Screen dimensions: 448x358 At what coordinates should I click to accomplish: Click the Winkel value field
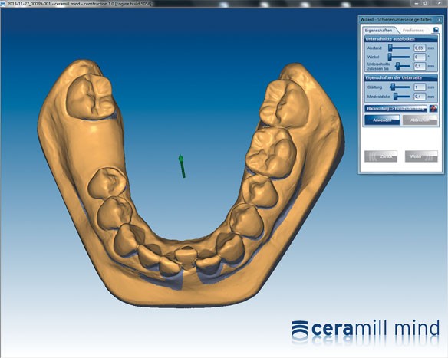pyautogui.click(x=420, y=57)
